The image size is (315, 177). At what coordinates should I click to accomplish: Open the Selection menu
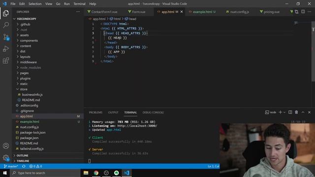coord(35,4)
